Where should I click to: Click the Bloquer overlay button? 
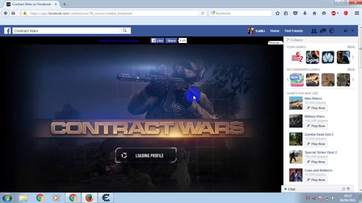[275, 43]
